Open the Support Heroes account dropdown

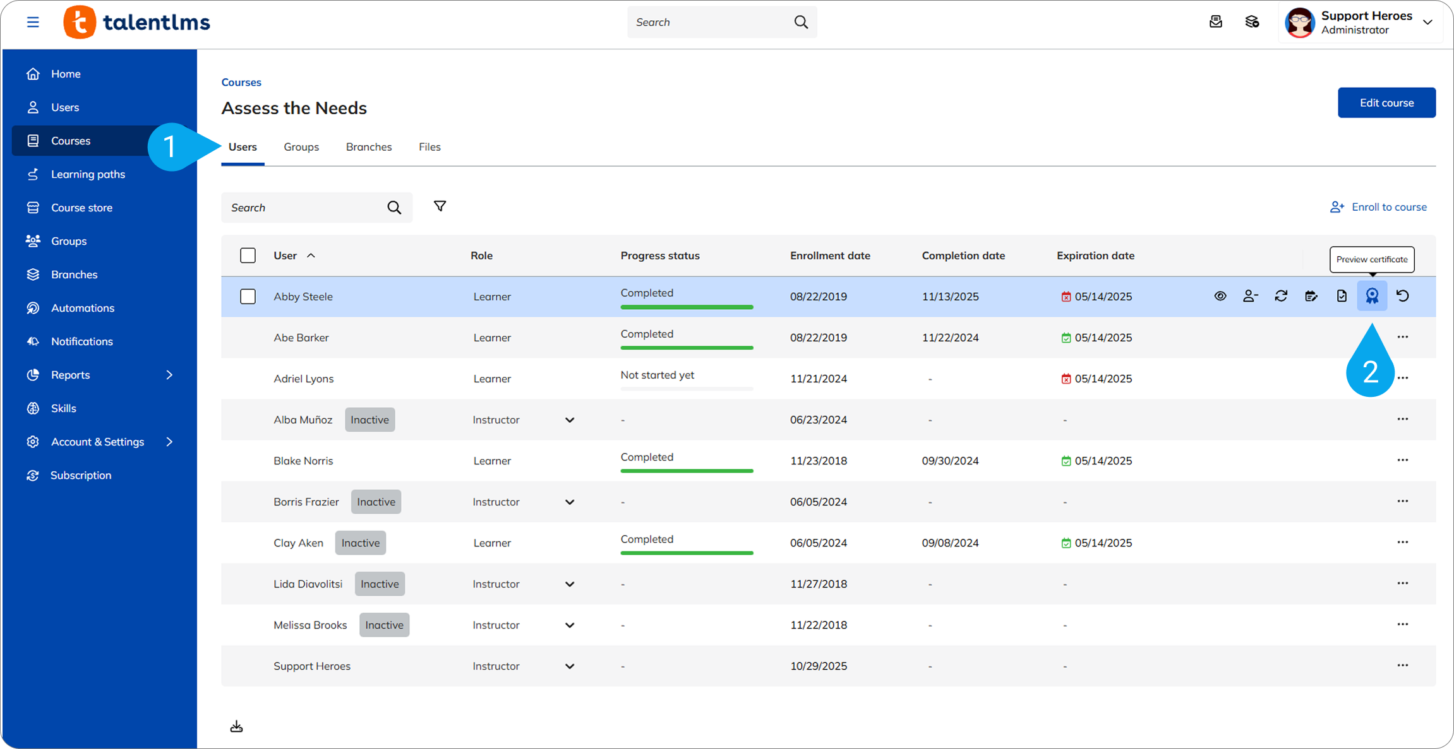point(1427,22)
